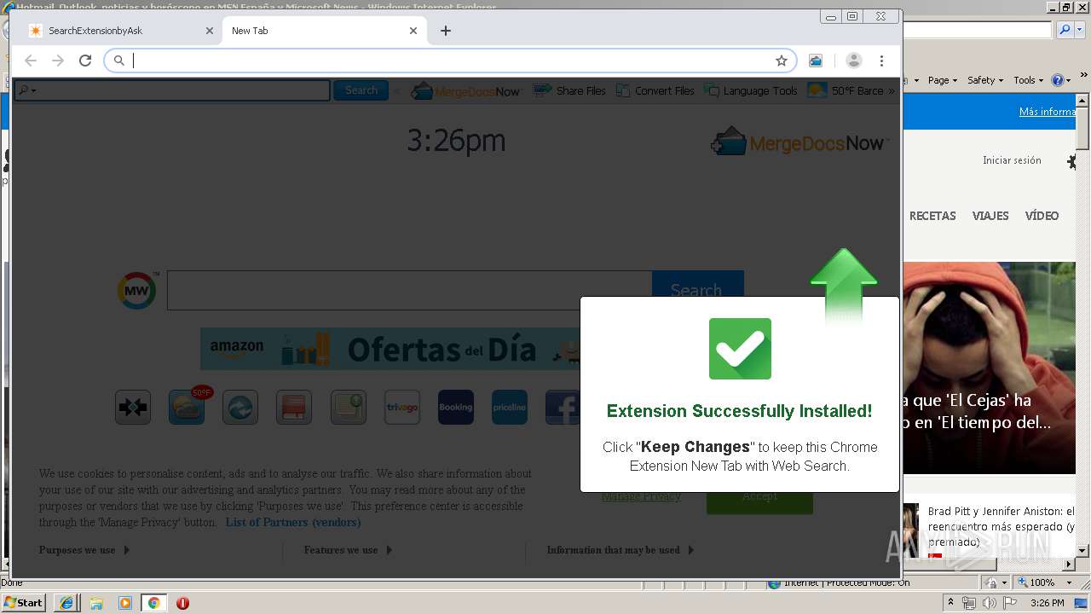Open the map pin shortcut tile
The height and width of the screenshot is (614, 1091).
pos(349,408)
